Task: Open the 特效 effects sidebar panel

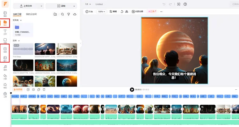Action: 5,86
